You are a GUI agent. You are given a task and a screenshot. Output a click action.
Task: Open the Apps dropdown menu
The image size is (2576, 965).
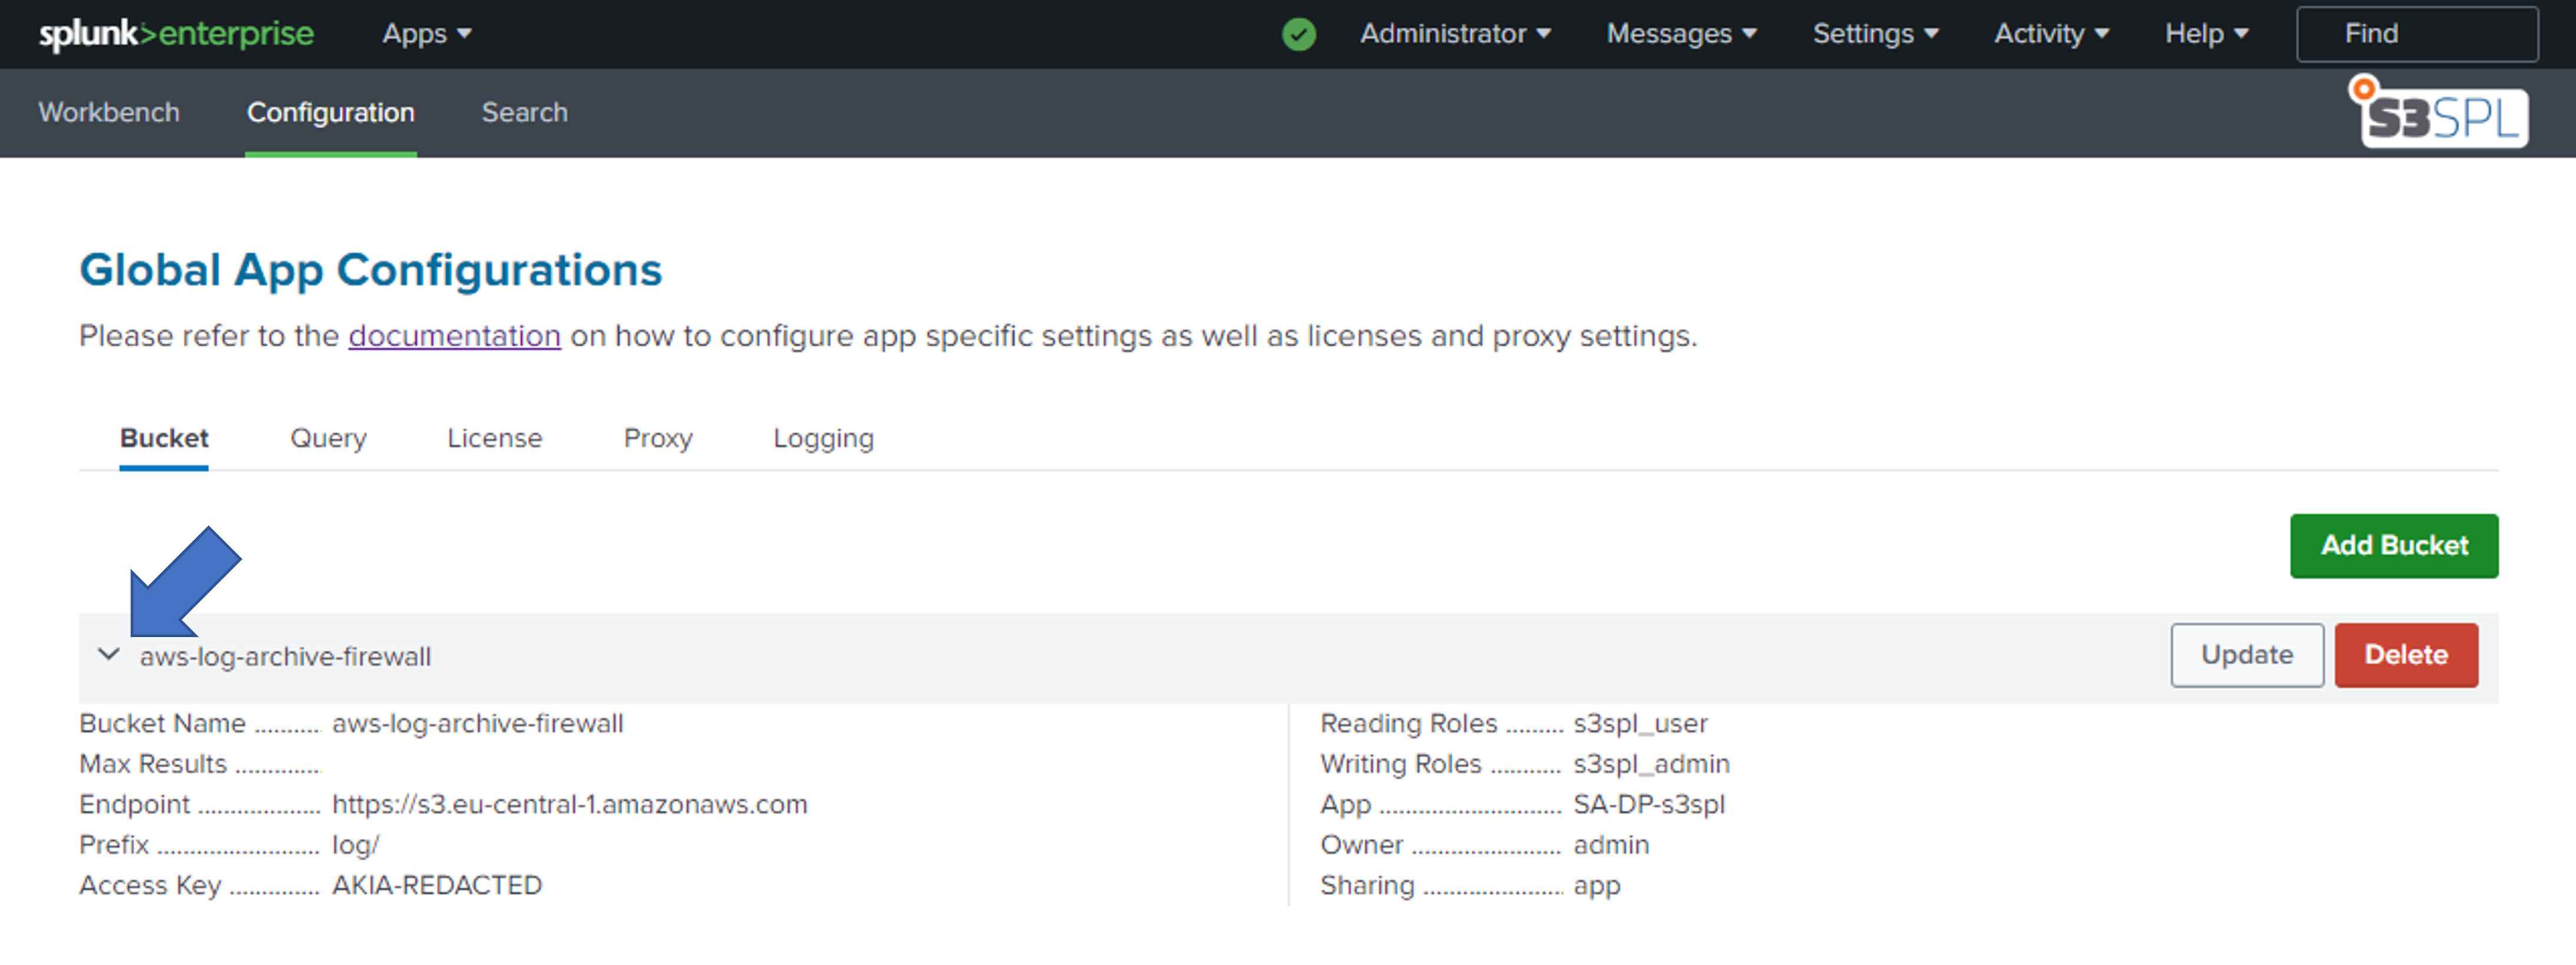click(x=426, y=34)
